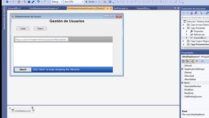The image size is (209, 118).
Task: Close the frmMantenimientoUsuario Diseño tab
Action: click(111, 9)
